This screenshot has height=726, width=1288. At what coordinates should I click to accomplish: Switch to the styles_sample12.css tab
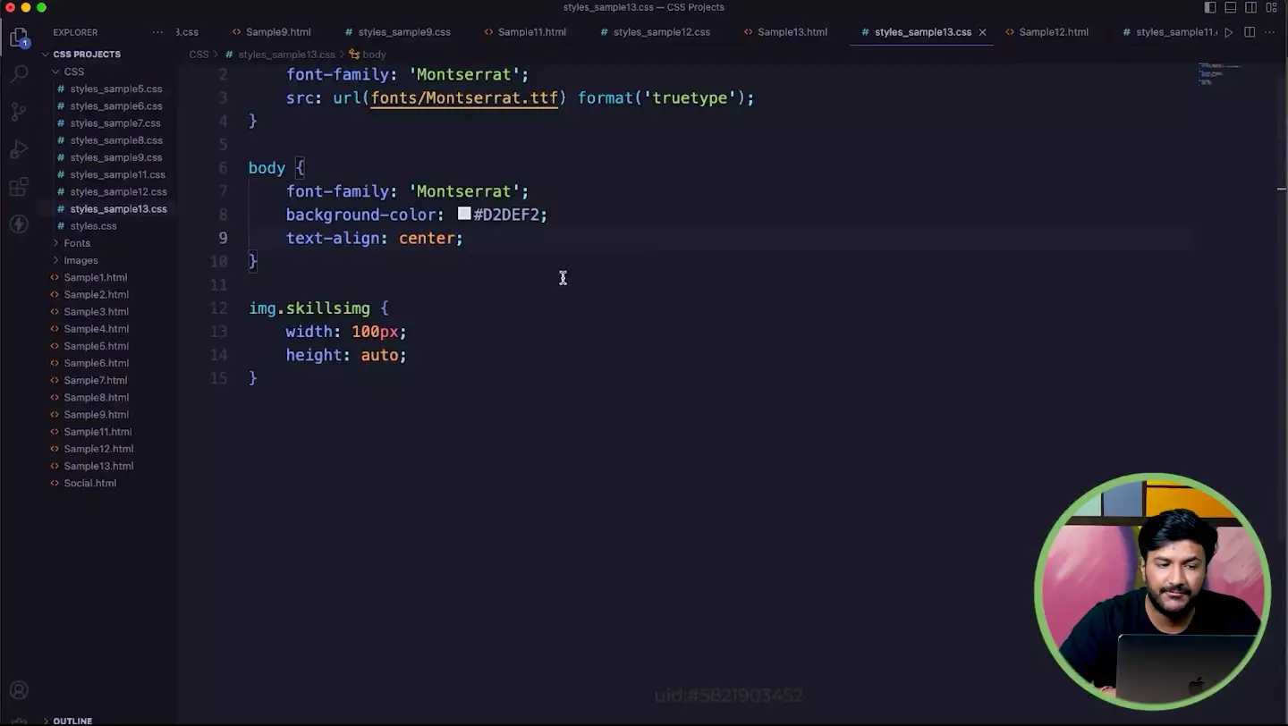click(661, 32)
